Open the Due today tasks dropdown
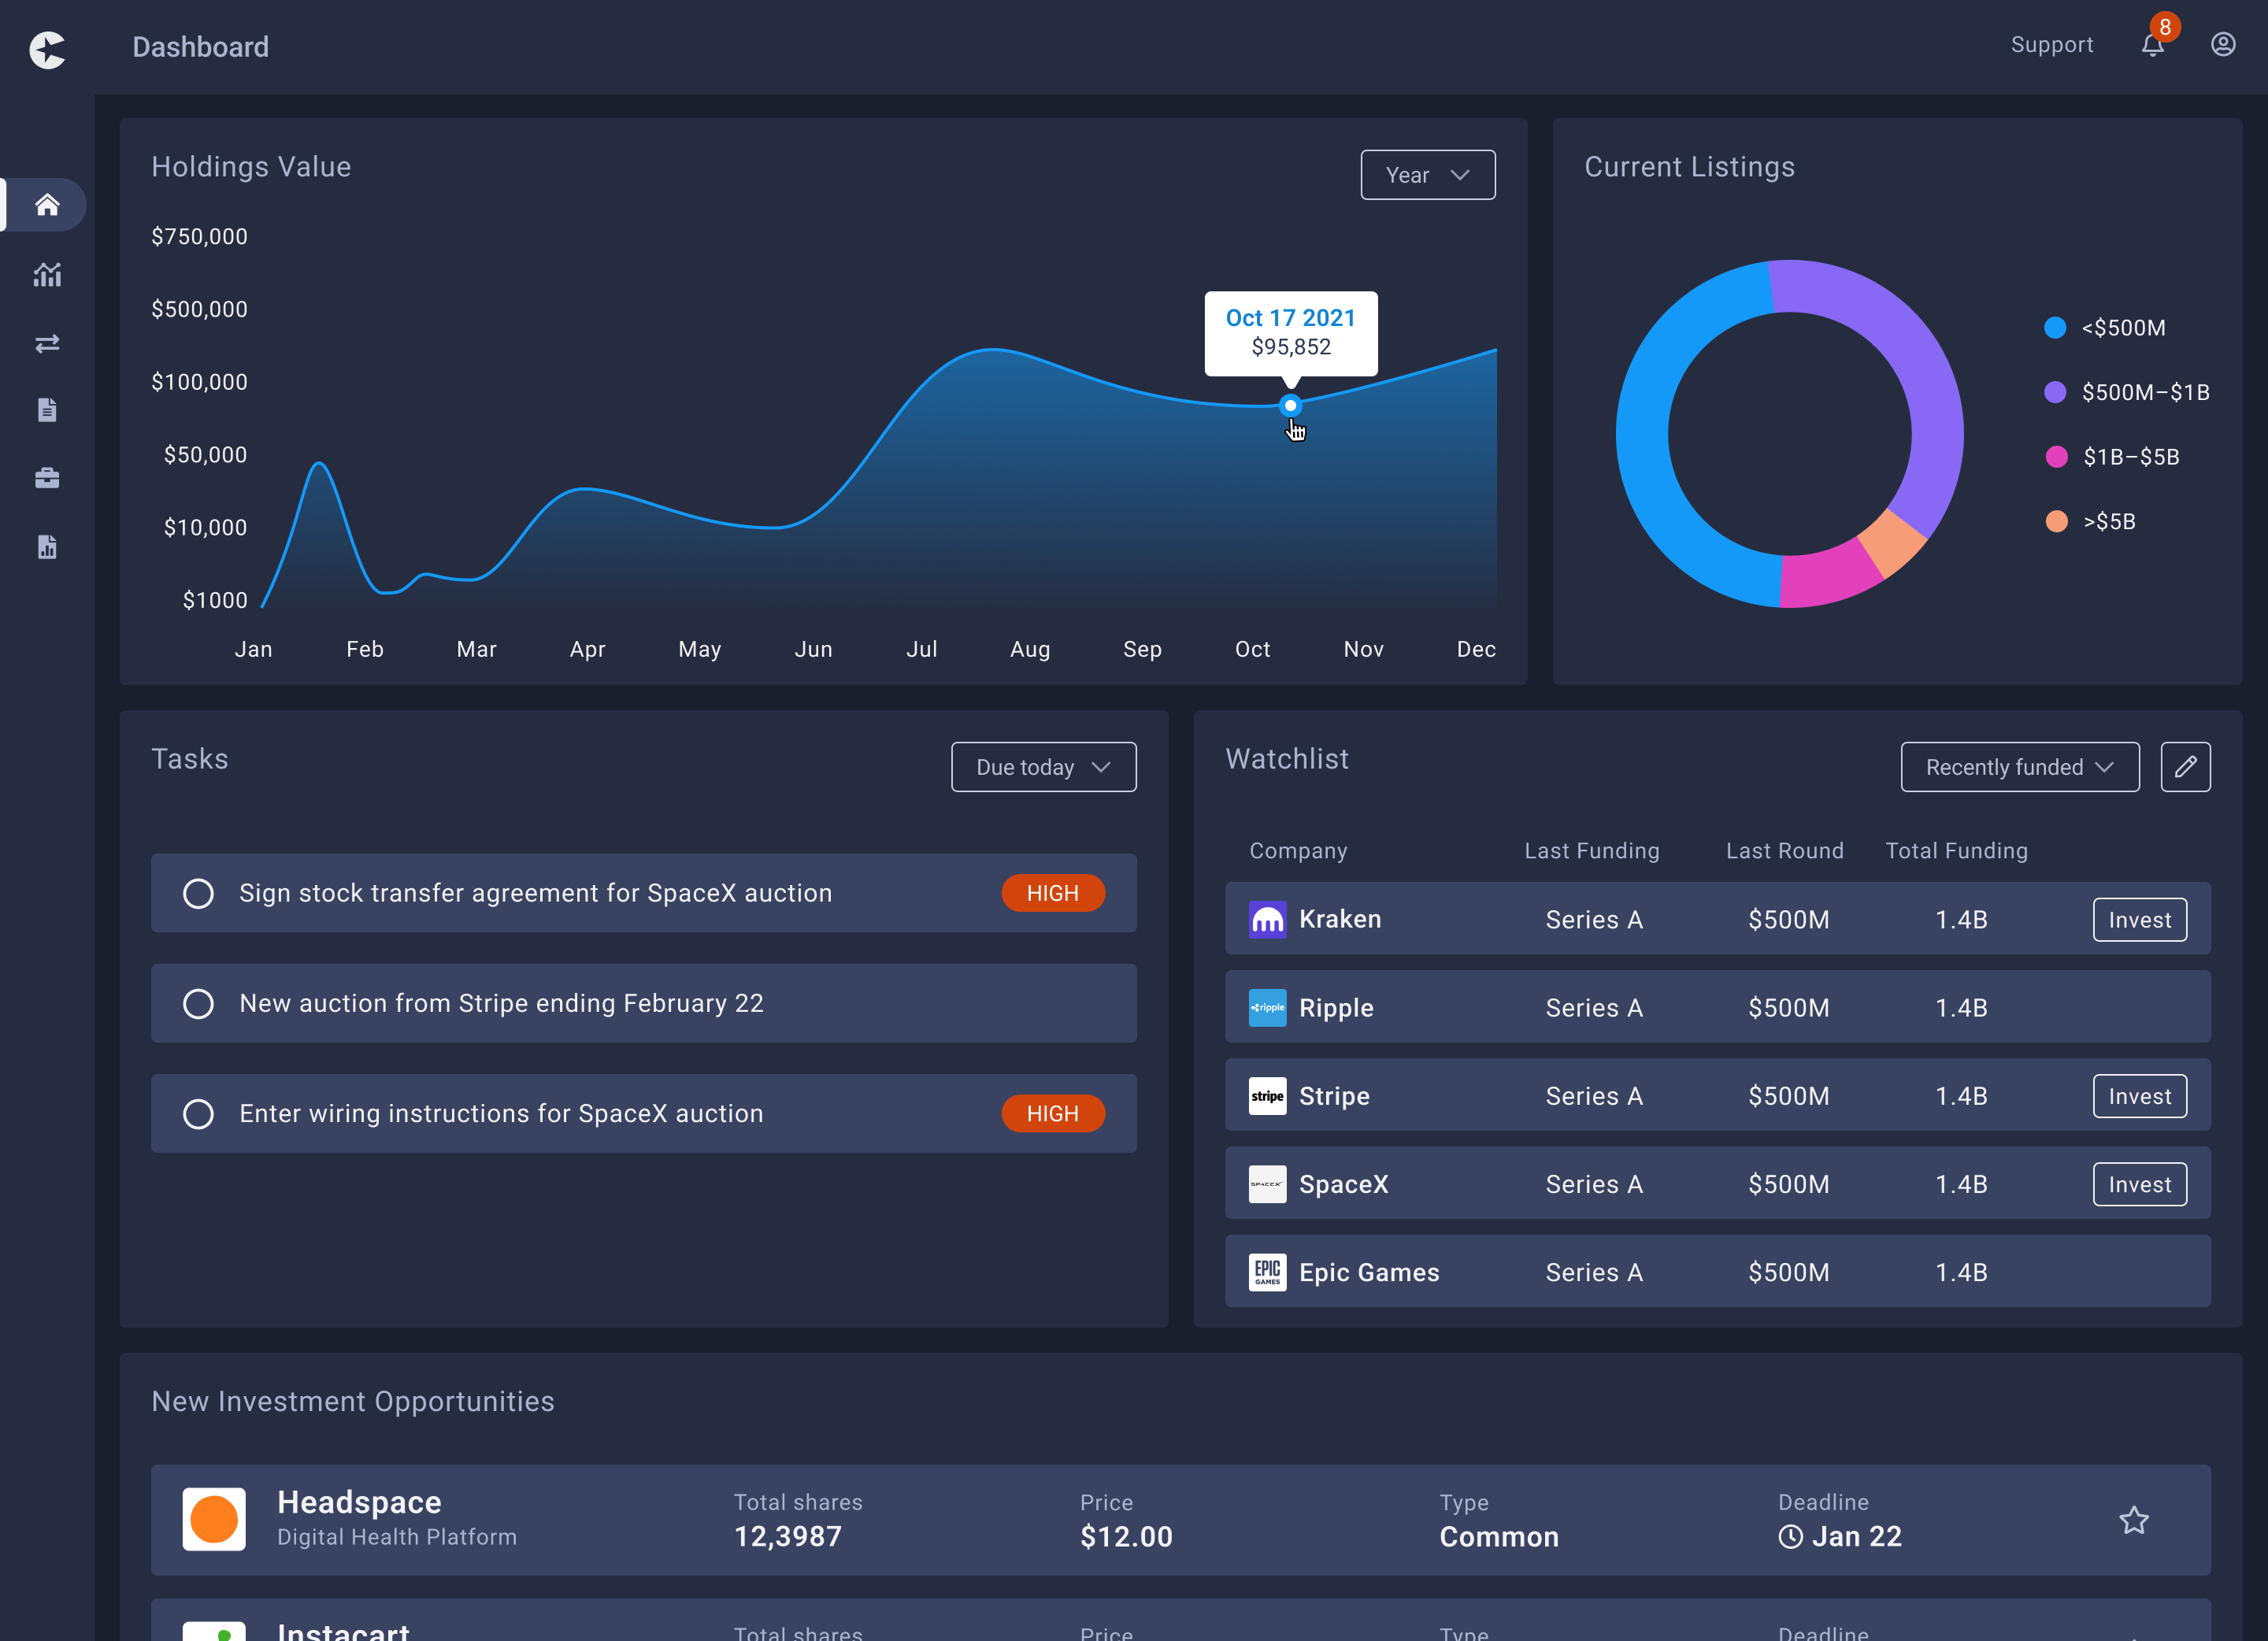Viewport: 2268px width, 1641px height. (x=1044, y=767)
